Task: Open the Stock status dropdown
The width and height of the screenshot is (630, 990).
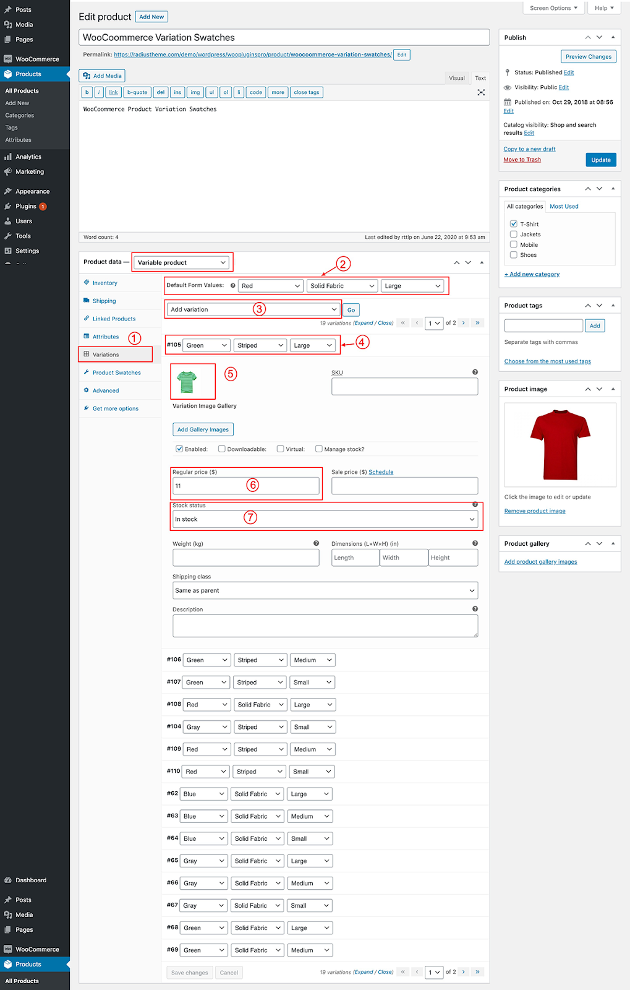Action: coord(325,519)
